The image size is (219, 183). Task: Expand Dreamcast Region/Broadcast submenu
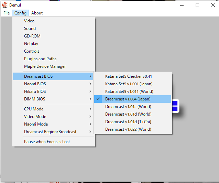pos(53,132)
